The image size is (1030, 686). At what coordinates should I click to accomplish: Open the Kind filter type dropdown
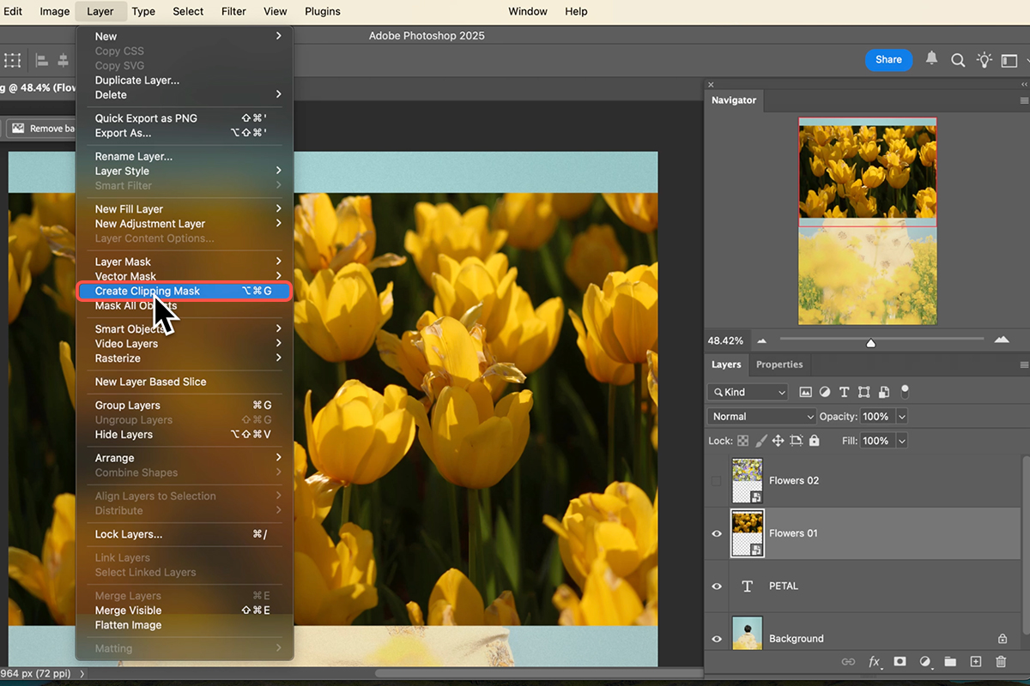(748, 392)
